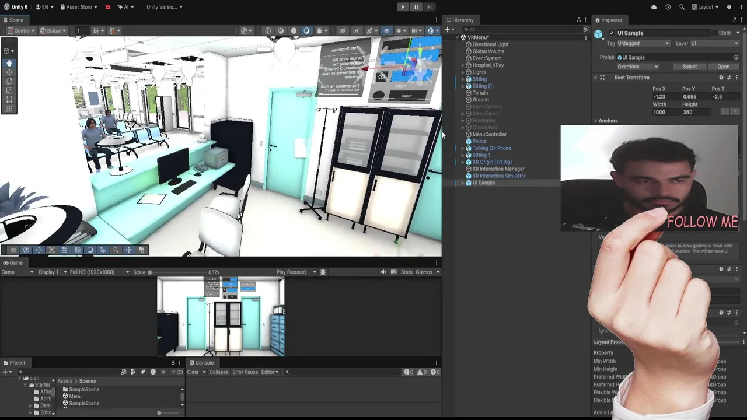Open the Scene camera settings icon
Image resolution: width=747 pixels, height=420 pixels.
tap(416, 30)
